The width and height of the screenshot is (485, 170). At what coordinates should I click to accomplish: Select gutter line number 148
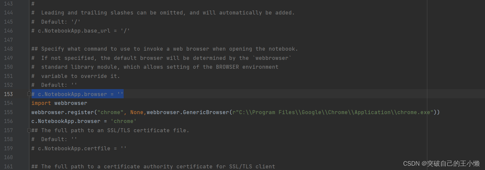coord(8,49)
